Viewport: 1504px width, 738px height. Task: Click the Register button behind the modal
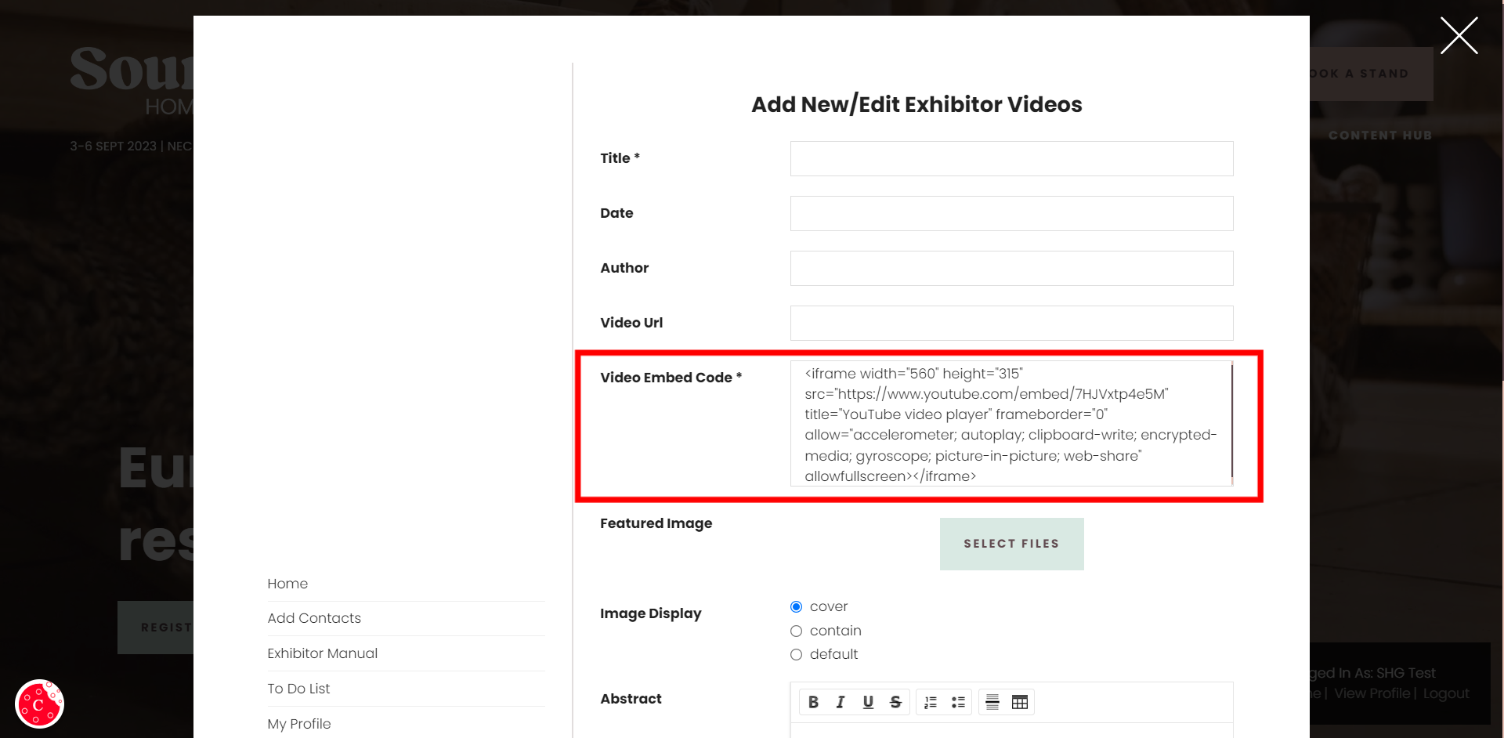[156, 628]
